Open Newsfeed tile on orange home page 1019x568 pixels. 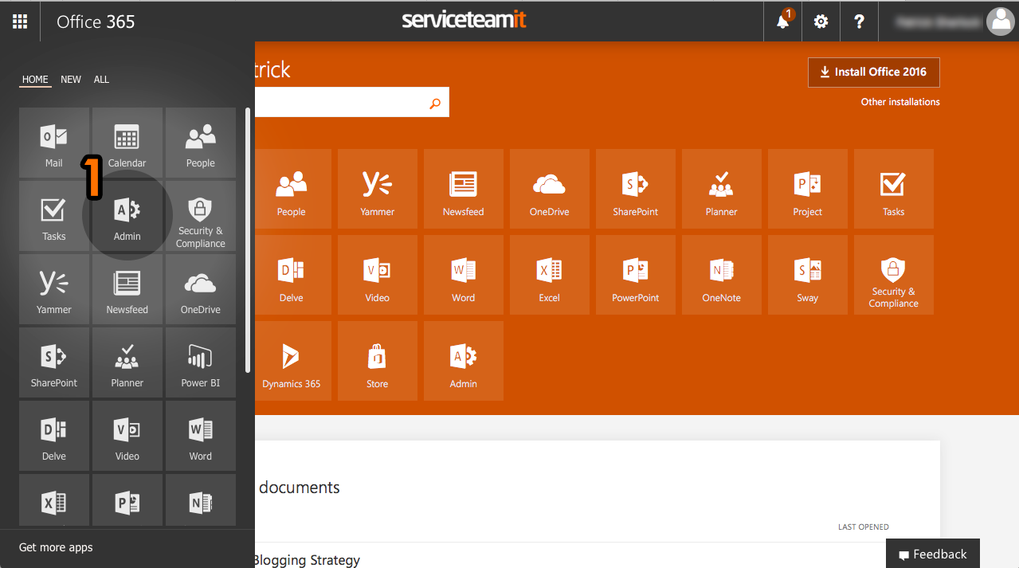pos(464,189)
